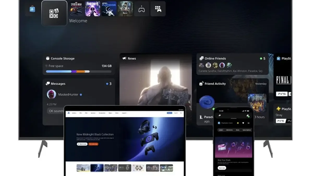The image size is (313, 176).
Task: Click the fourth online friend avatar
Action: (222, 65)
